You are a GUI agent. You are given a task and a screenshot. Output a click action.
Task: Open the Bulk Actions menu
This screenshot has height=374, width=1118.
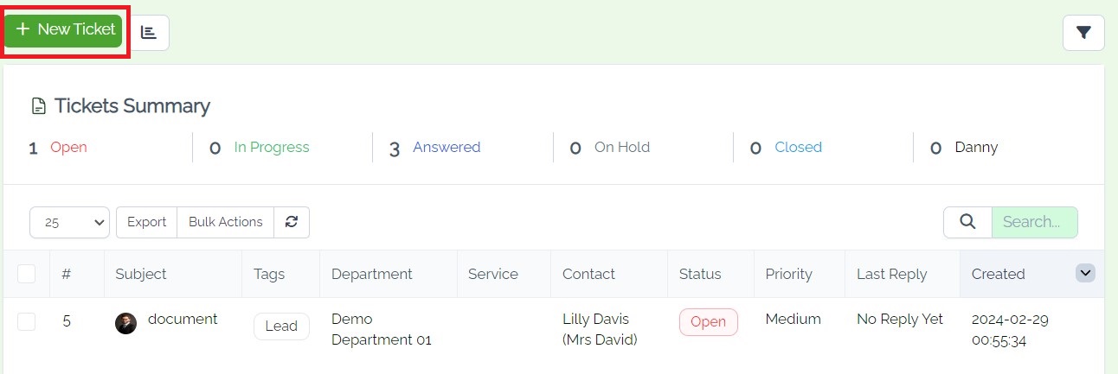[x=225, y=222]
